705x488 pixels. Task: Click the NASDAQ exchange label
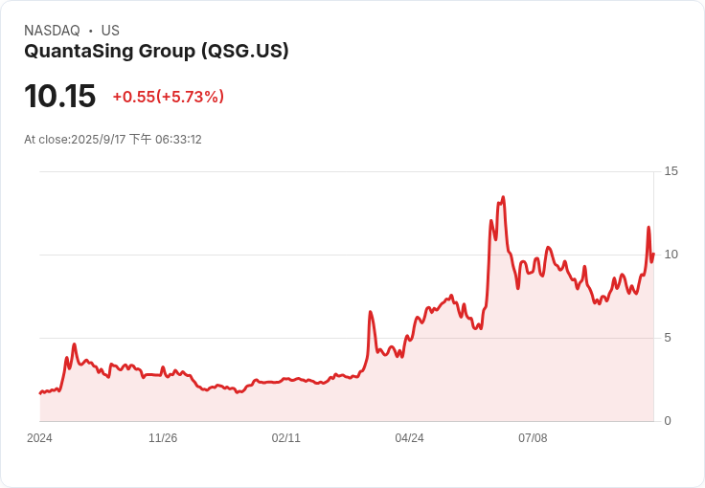(x=52, y=31)
